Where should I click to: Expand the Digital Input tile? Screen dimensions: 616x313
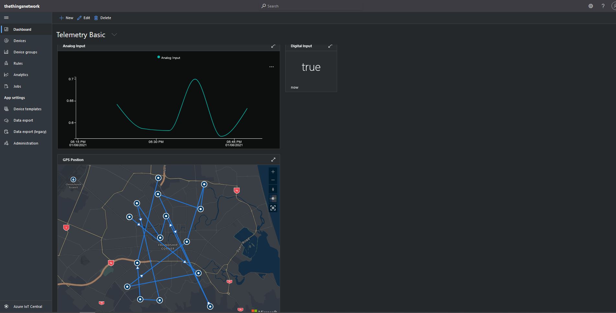point(330,46)
